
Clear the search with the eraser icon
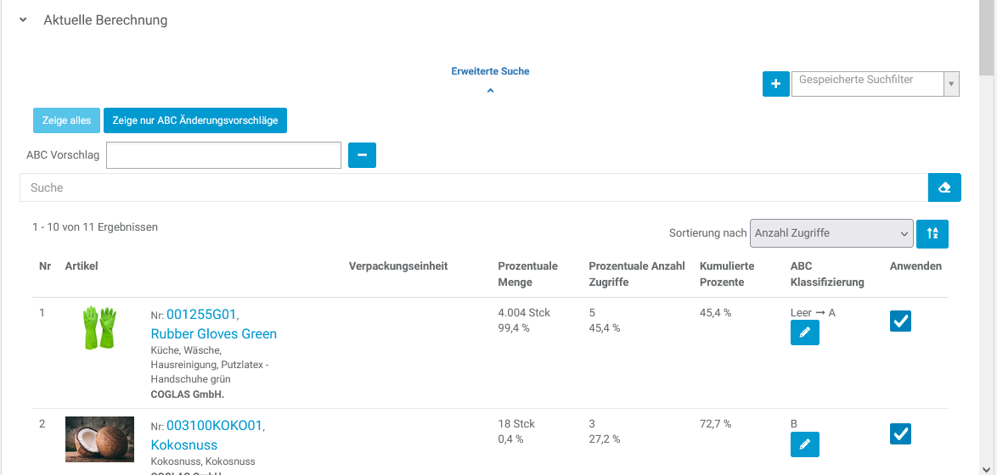point(943,187)
